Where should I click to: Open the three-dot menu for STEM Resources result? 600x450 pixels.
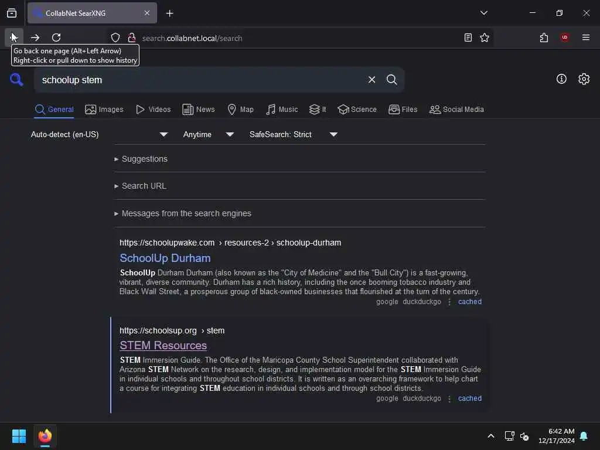coord(449,398)
